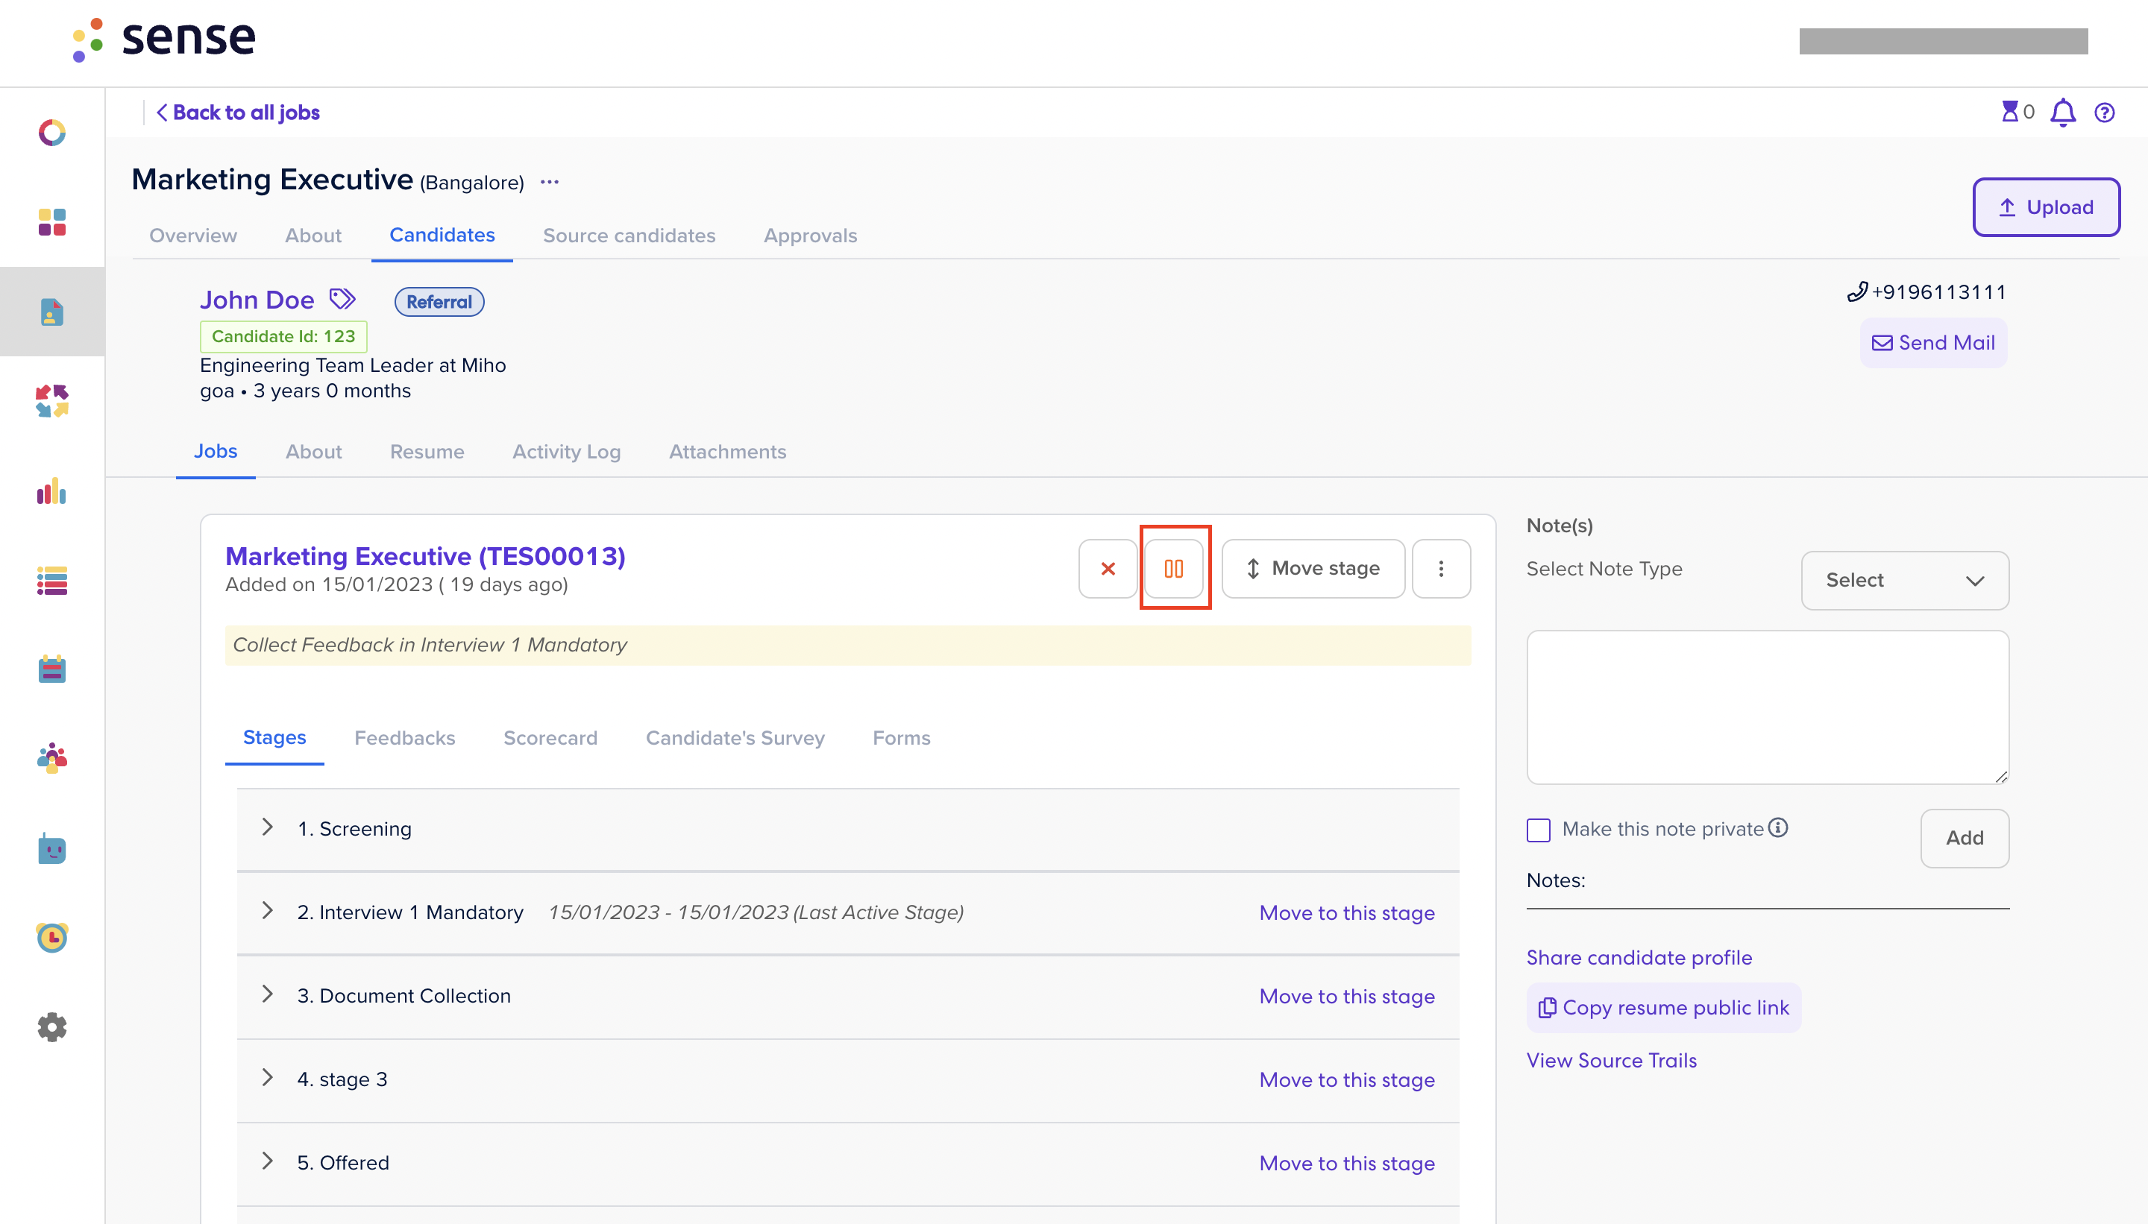Open the ellipsis menu beside Marketing Executive title

click(x=549, y=183)
